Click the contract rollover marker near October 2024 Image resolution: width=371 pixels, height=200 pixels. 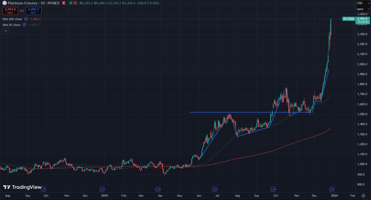(44, 189)
